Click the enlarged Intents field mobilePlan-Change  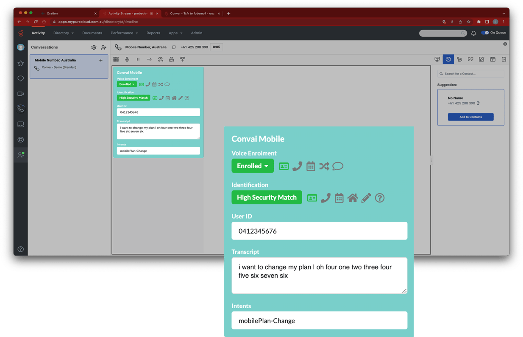point(319,320)
